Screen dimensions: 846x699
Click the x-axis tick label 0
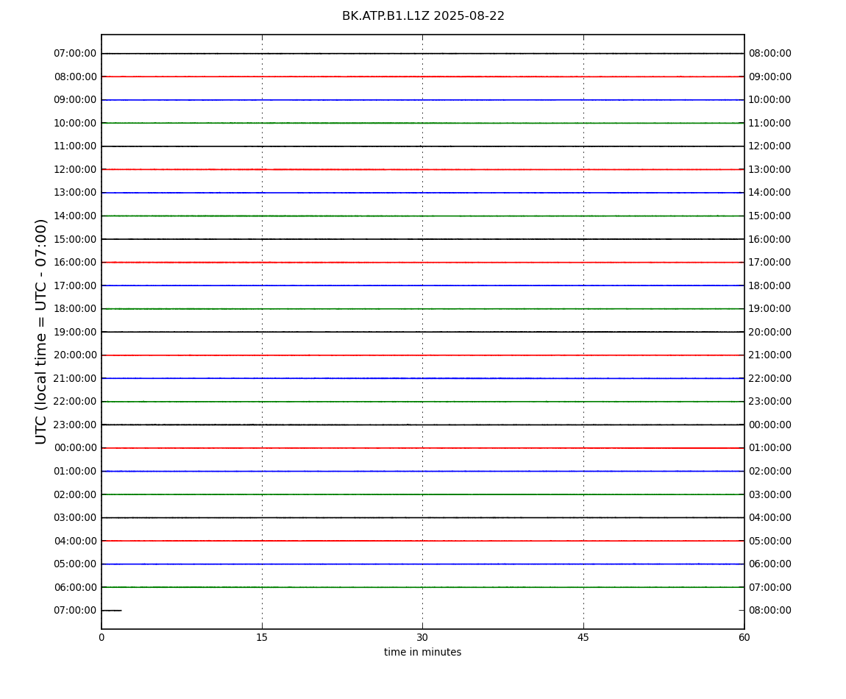point(102,637)
